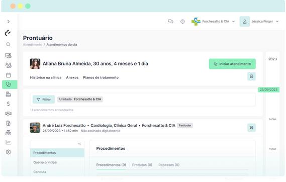Open the settings gear sidebar icon

pyautogui.click(x=8, y=152)
